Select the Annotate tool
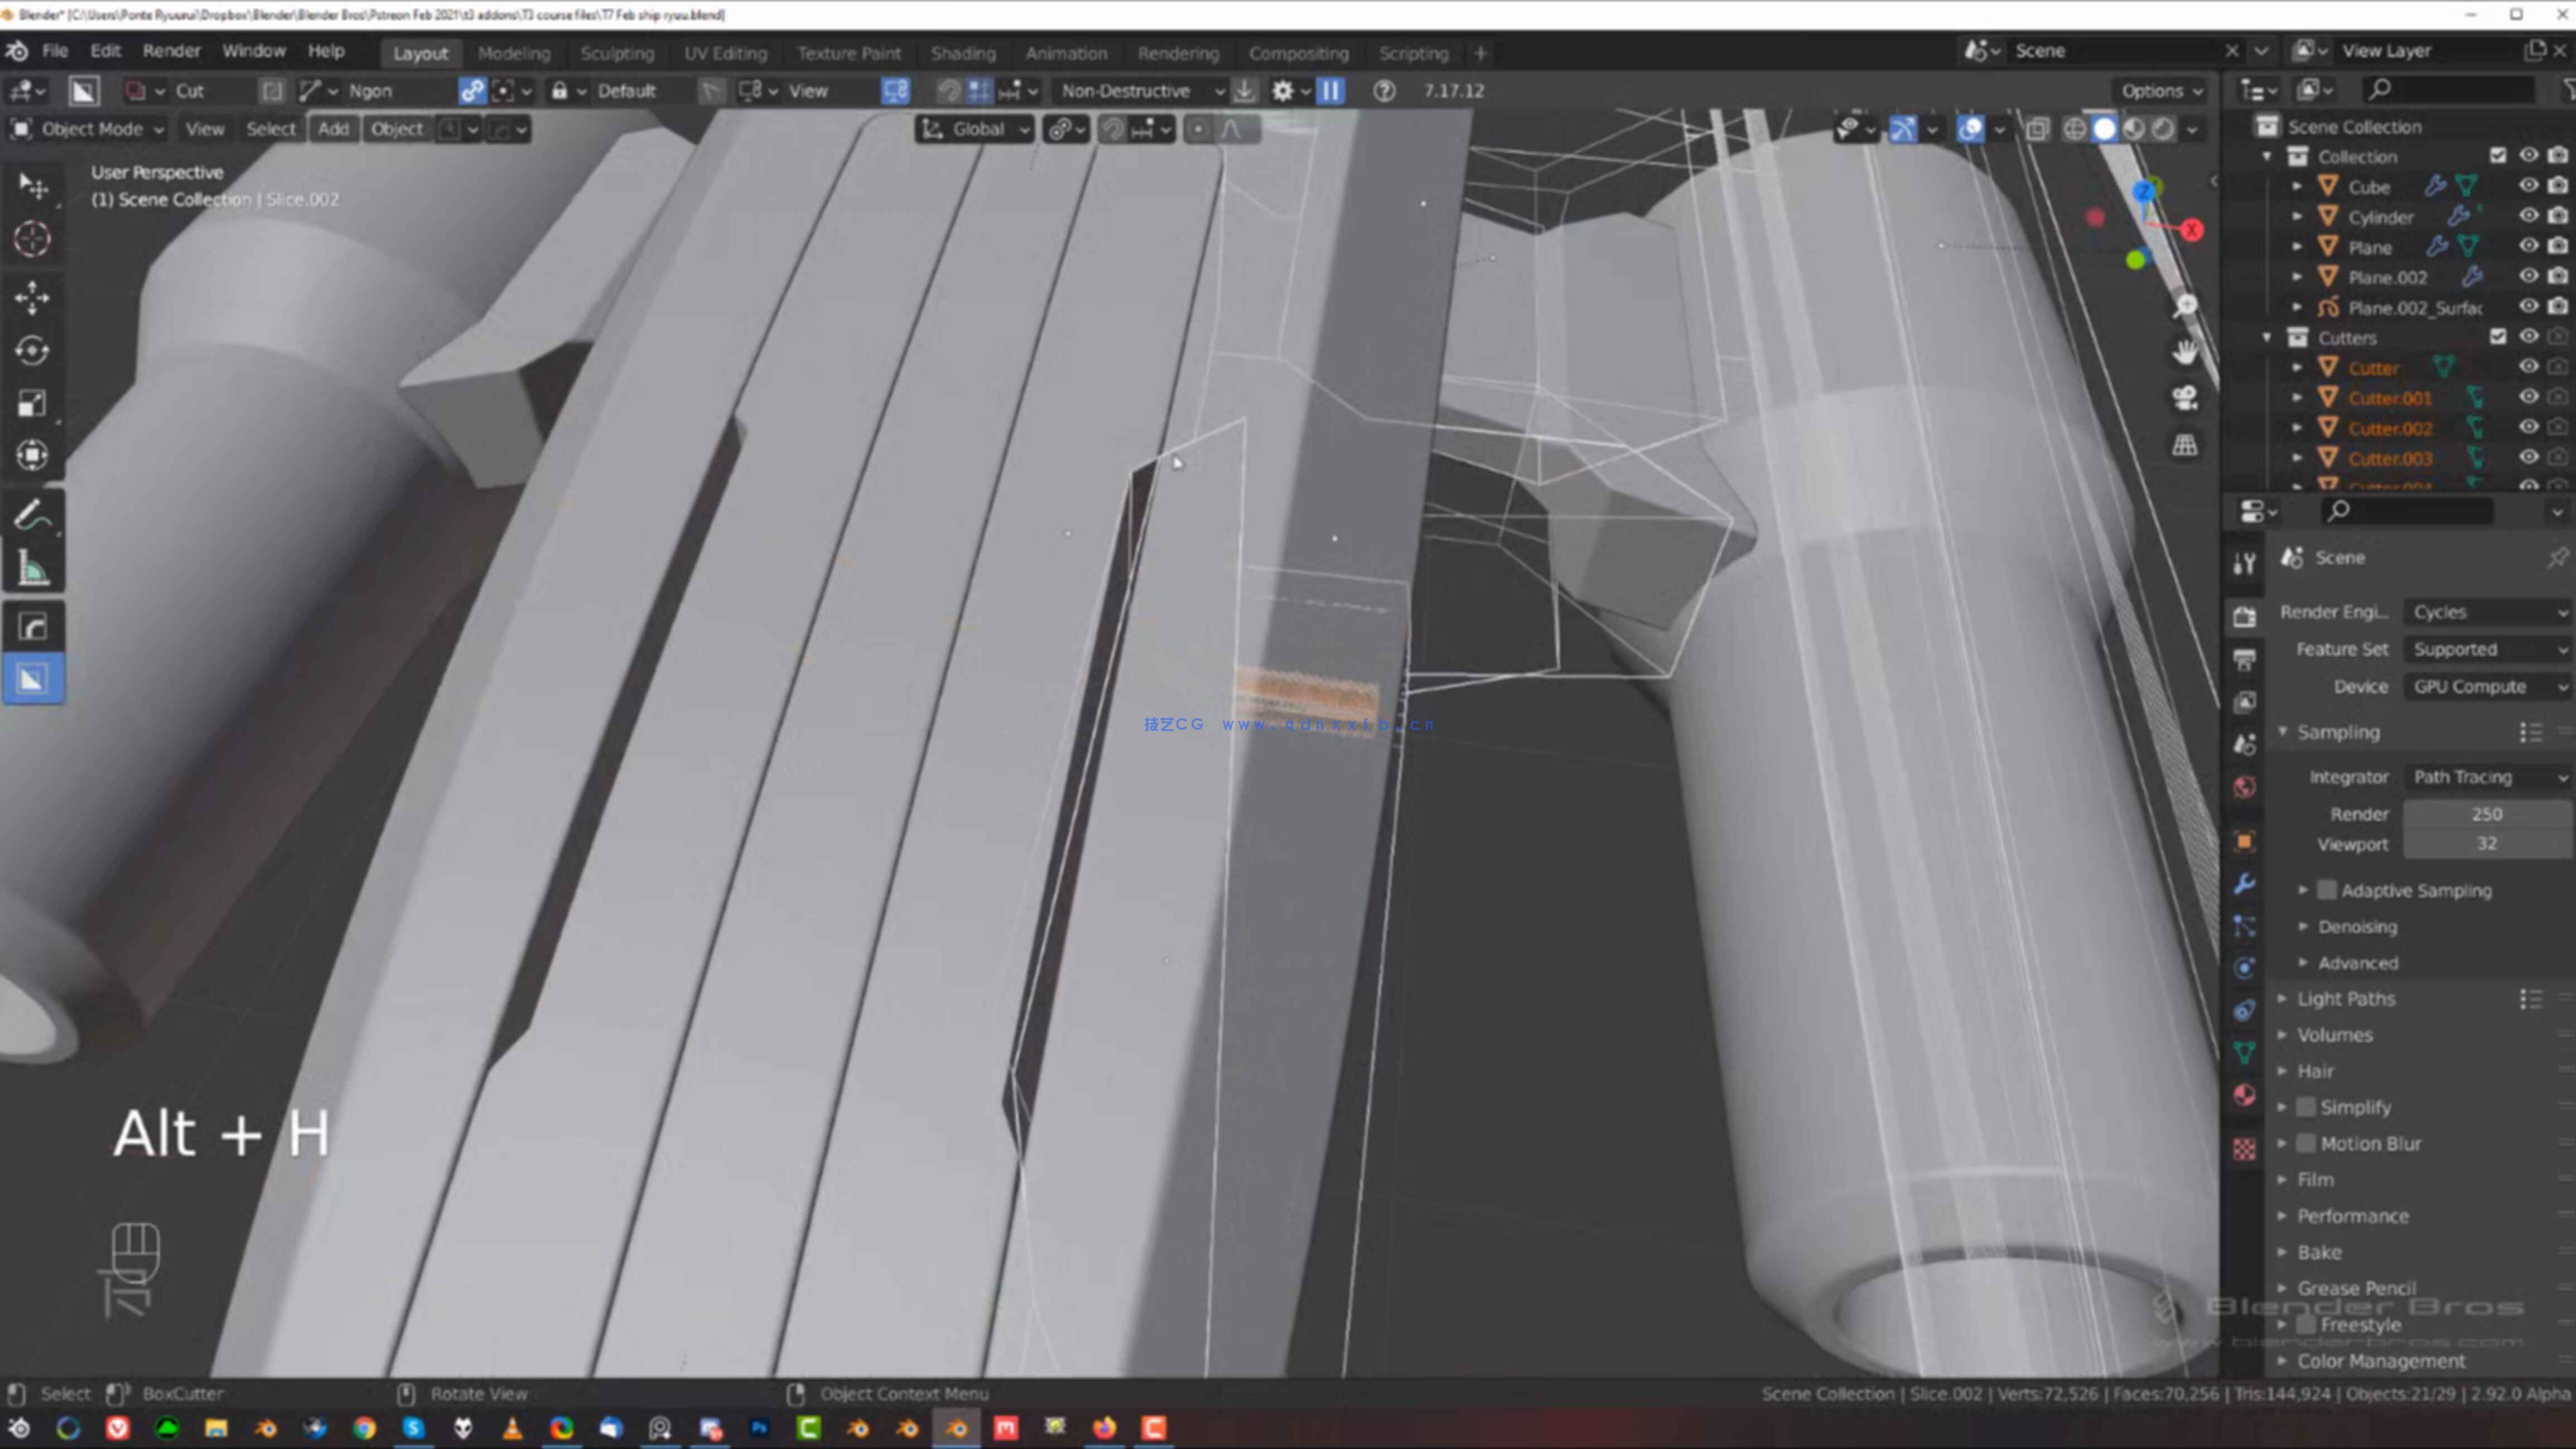This screenshot has width=2576, height=1449. tap(33, 513)
